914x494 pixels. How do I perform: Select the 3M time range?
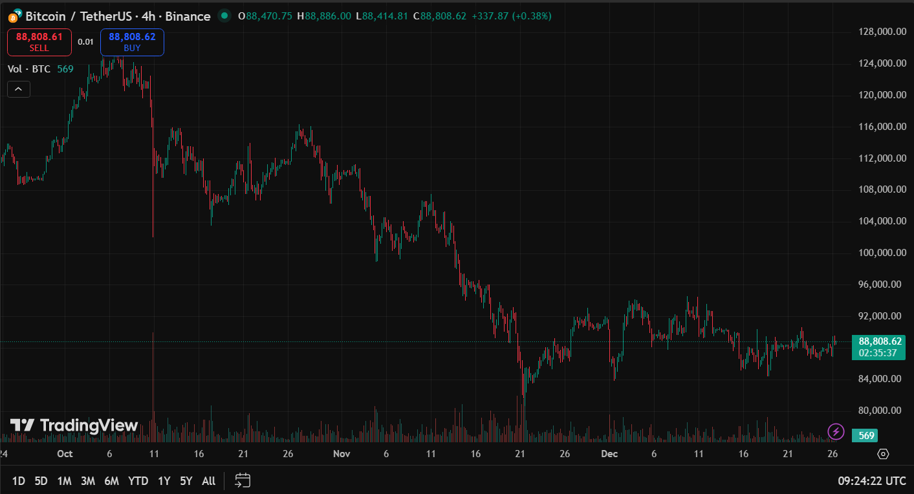point(88,480)
